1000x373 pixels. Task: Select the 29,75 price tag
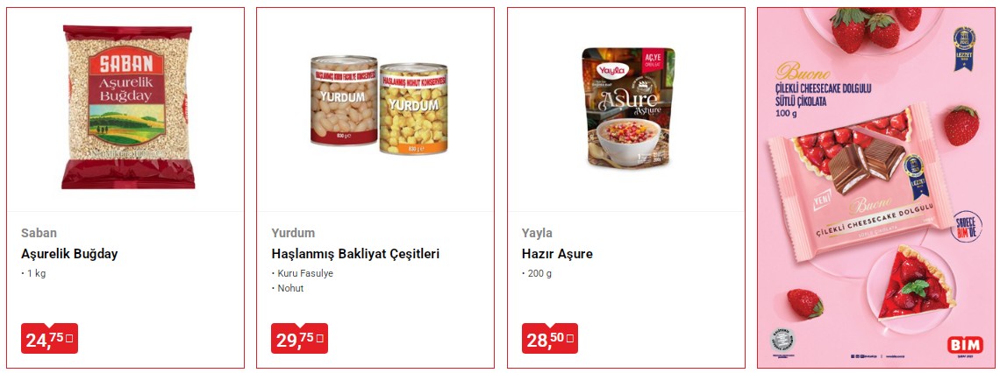300,339
